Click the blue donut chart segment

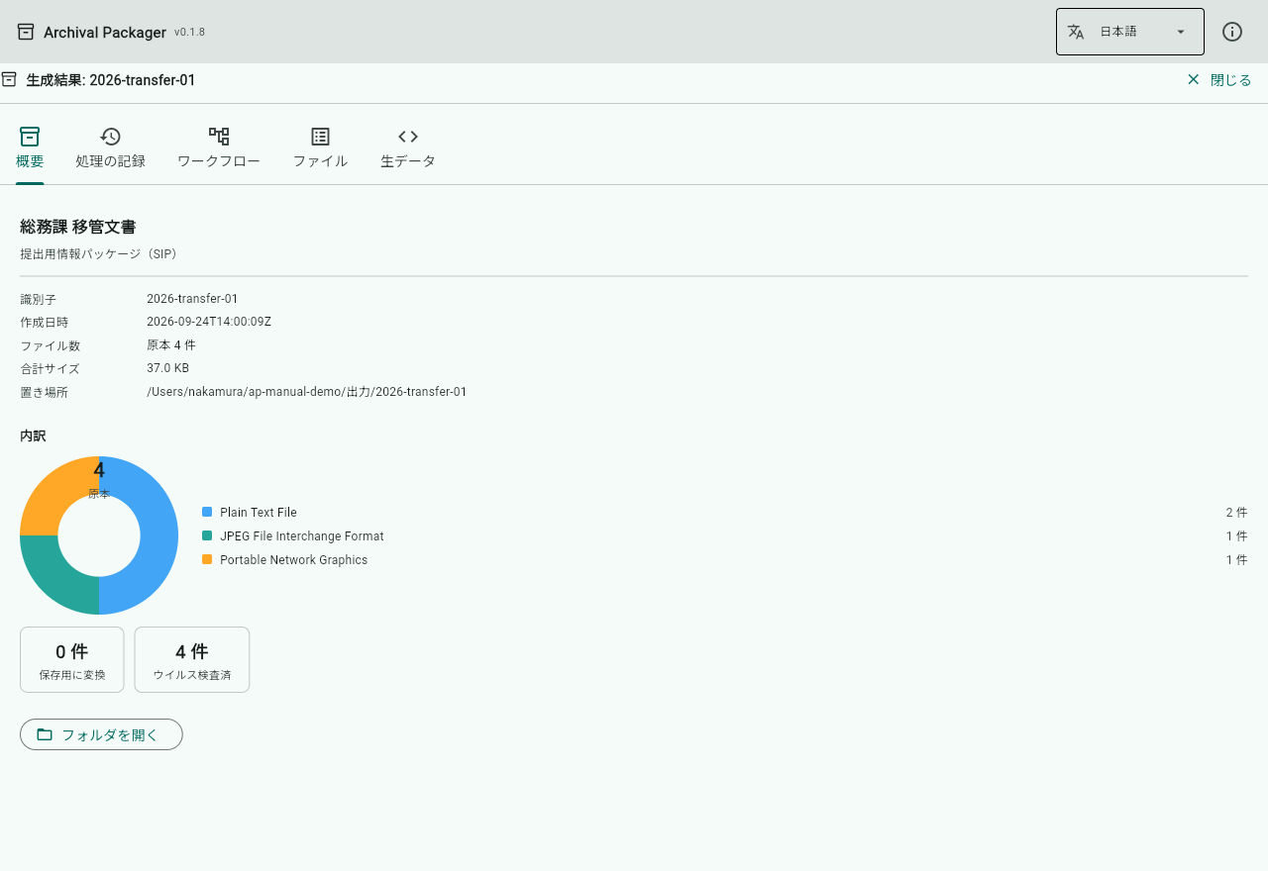(x=158, y=535)
